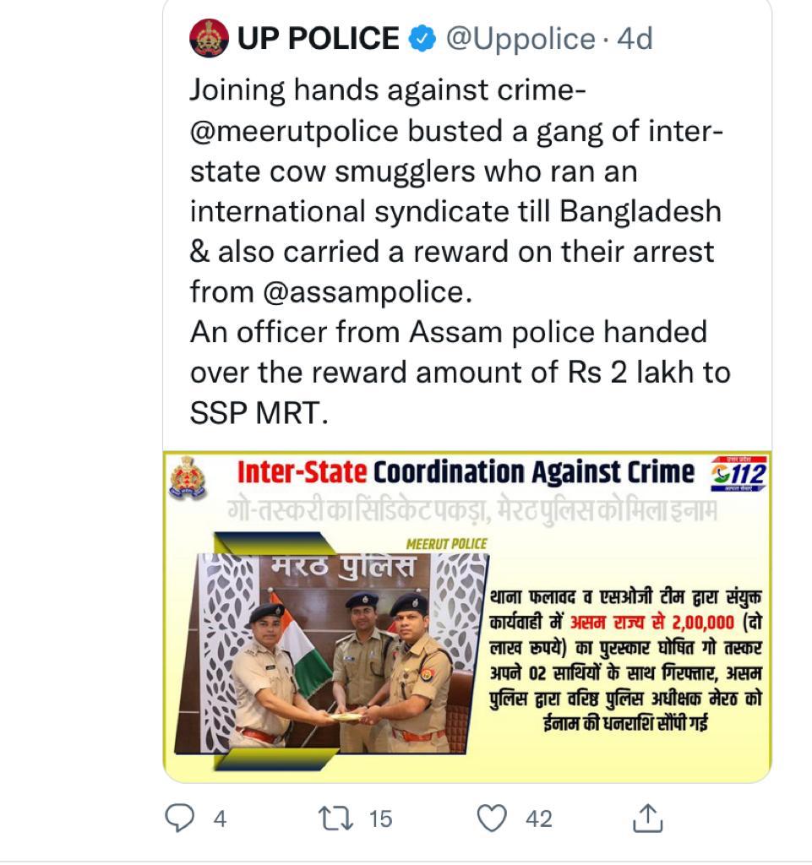The height and width of the screenshot is (865, 812).
Task: Click the MEERUT POLICE label in image
Action: point(446,543)
